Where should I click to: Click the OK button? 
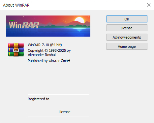tap(127, 19)
